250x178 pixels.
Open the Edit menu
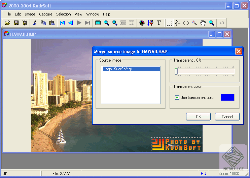(18, 14)
